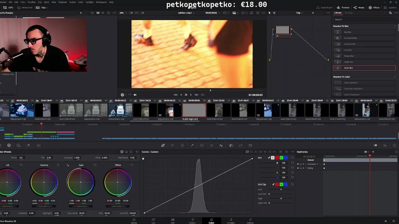
Task: Open the Lightbox view
Action: (390, 7)
